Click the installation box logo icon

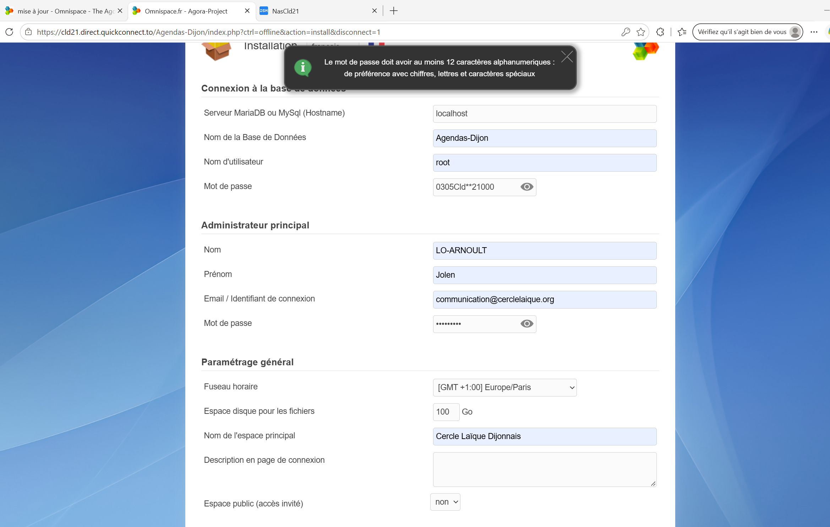[x=217, y=51]
